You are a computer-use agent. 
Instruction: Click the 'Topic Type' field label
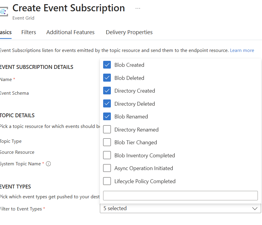click(11, 141)
